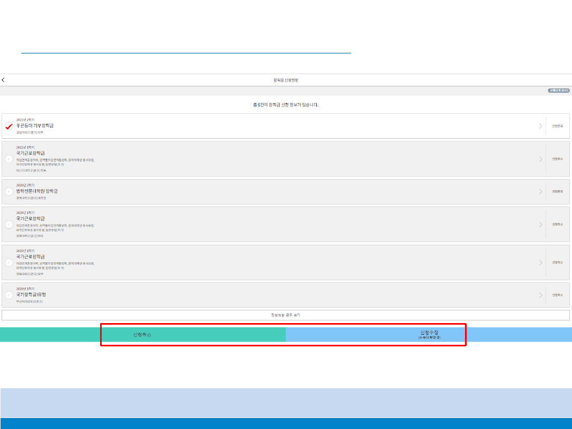Click 신청취소 status of 2021년 1학기 국가근로장학금
The height and width of the screenshot is (429, 572).
tap(557, 159)
